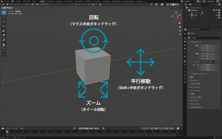Switch to wireframe viewport shading
Image resolution: width=222 pixels, height=139 pixels.
coord(171,5)
